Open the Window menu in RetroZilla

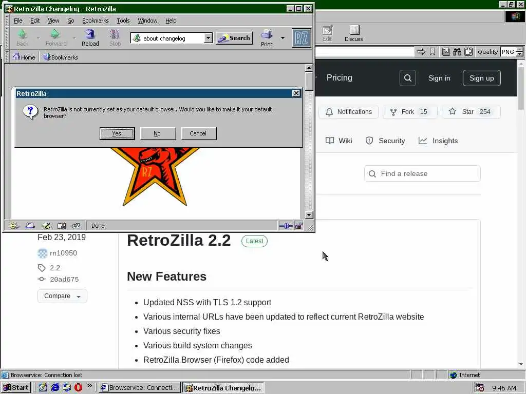click(147, 21)
